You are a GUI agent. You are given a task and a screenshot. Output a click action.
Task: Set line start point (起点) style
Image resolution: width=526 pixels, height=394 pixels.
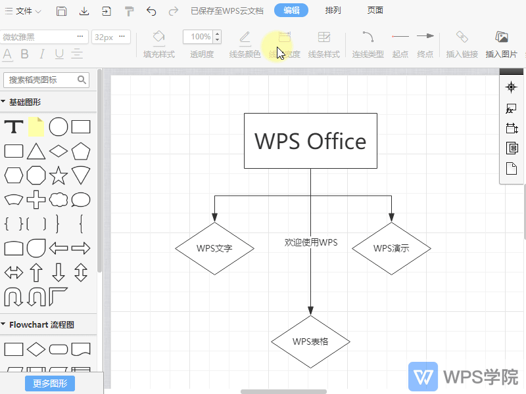point(400,45)
